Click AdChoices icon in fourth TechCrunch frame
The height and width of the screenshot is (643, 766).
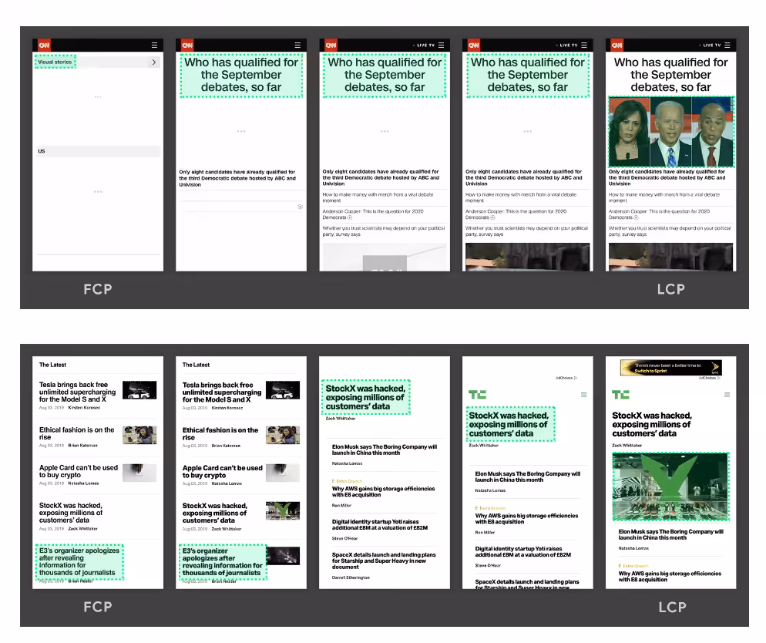coord(566,378)
